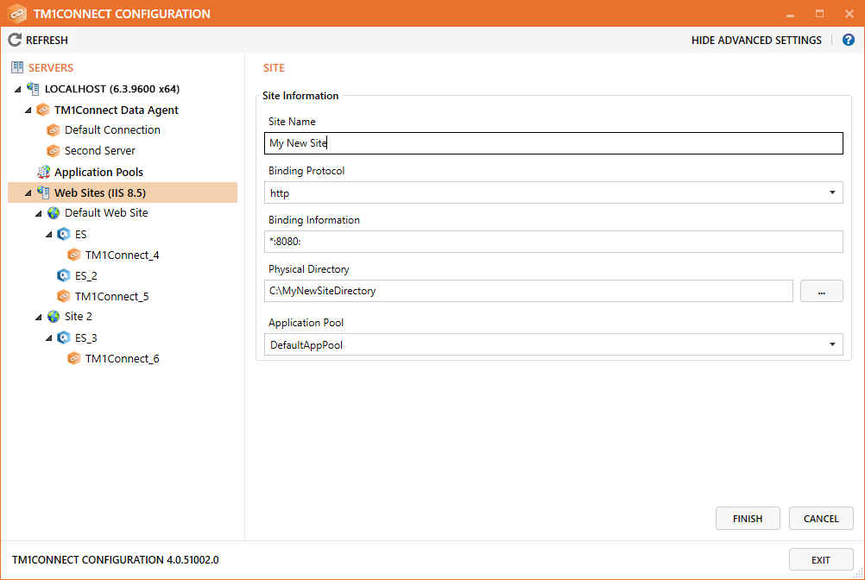Image resolution: width=865 pixels, height=580 pixels.
Task: Select the TM1Connect_5 tree item
Action: coord(112,296)
